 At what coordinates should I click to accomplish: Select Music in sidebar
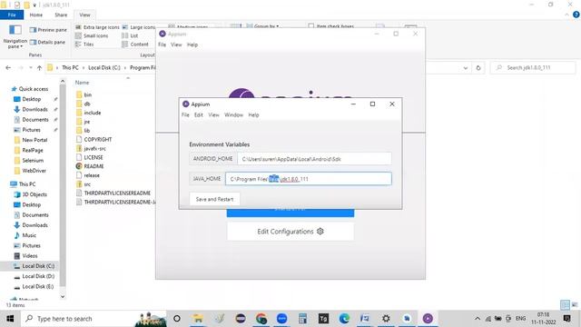click(25, 235)
